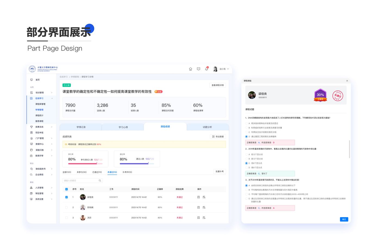Select option A 低13个百分点 in question 2
This screenshot has width=371, height=237.
[x=246, y=154]
